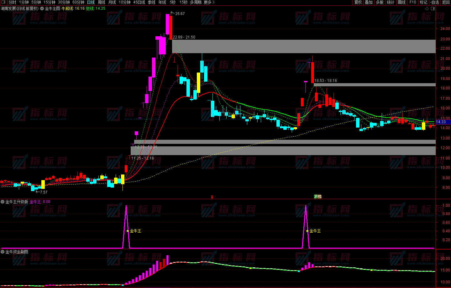Screen dimensions: 451x288
Task: Select the 周线 weekly period tab
Action: (x=102, y=2)
